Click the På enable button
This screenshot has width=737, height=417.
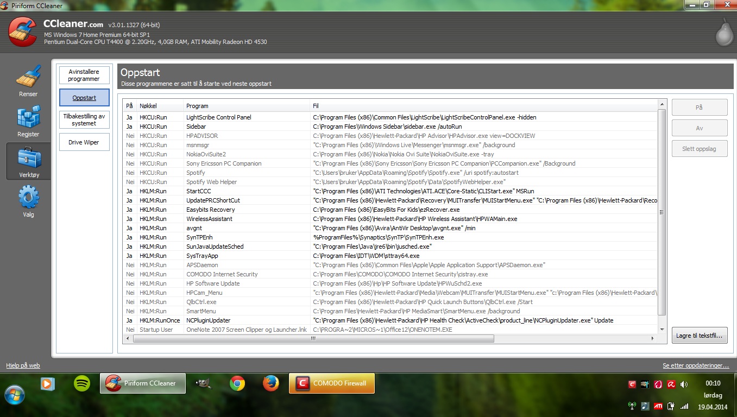click(700, 108)
